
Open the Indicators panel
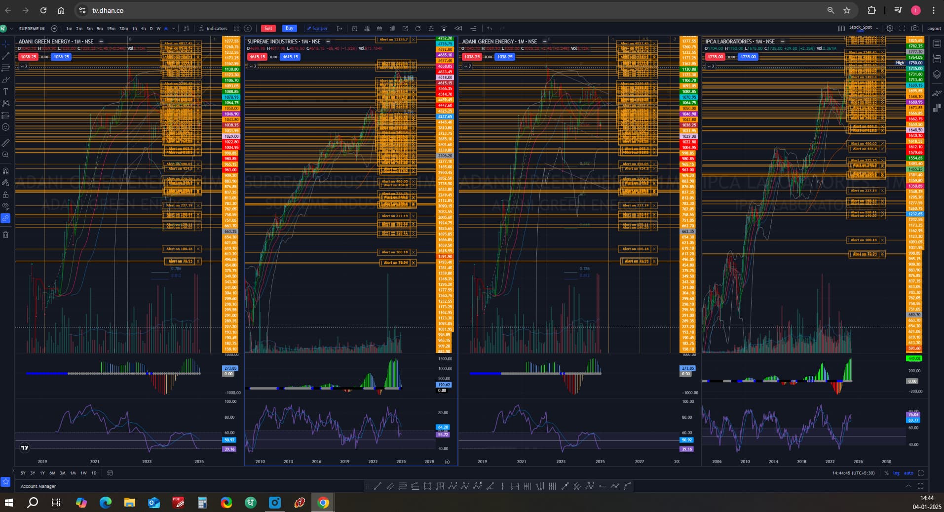tap(213, 29)
